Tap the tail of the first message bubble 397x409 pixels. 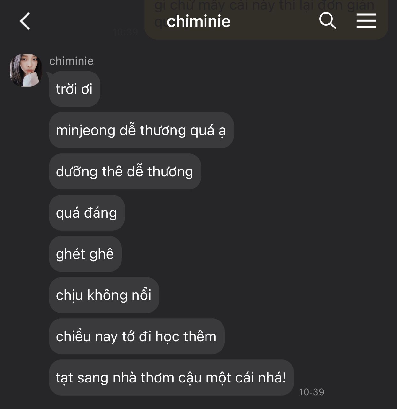50,75
